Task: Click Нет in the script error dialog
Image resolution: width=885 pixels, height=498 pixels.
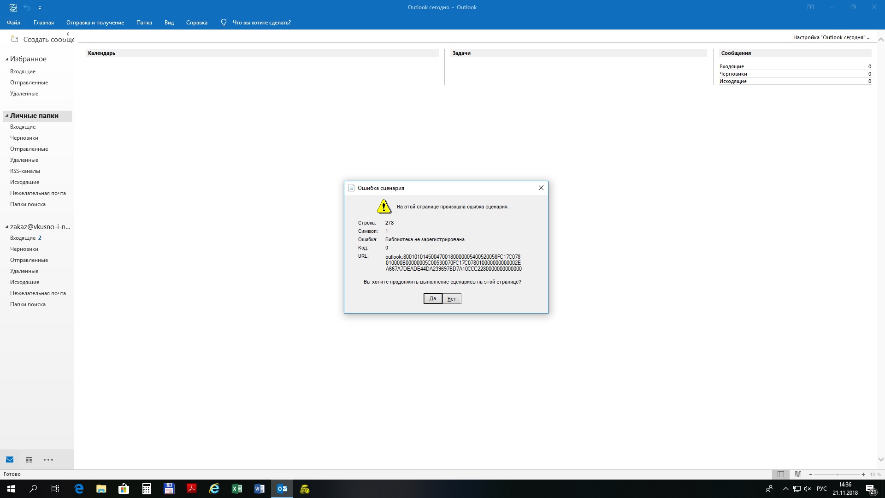Action: point(452,299)
